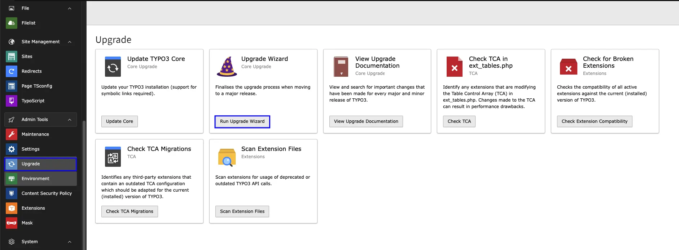Click the View Upgrade Documentation book icon
The image size is (679, 250).
[x=341, y=67]
